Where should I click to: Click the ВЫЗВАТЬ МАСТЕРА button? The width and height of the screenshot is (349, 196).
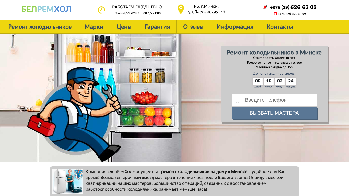[x=274, y=113]
